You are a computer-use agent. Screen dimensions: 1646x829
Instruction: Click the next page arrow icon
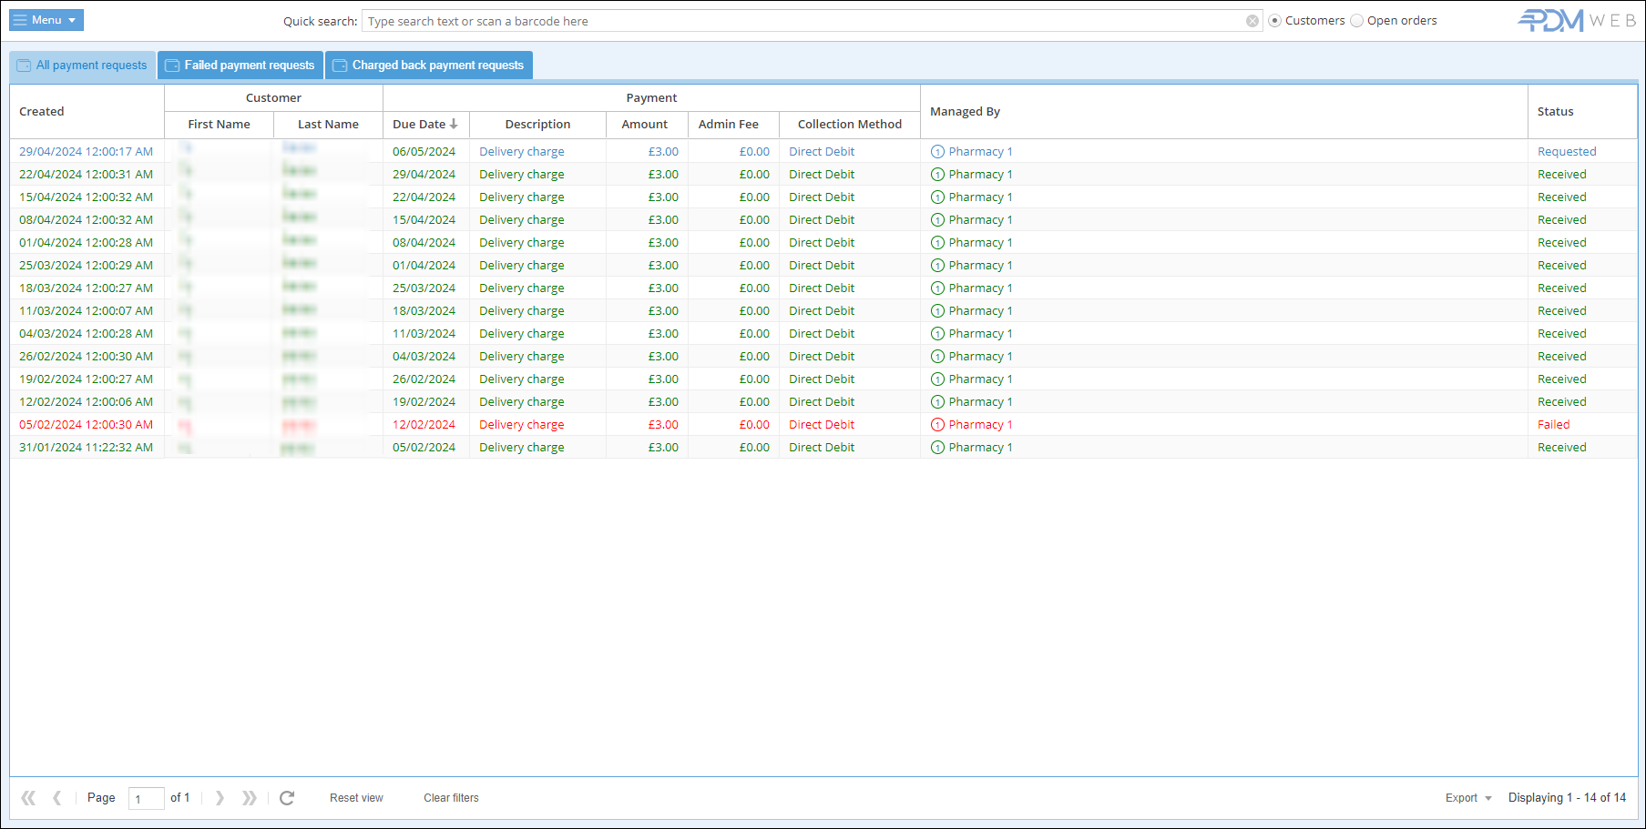click(x=220, y=798)
